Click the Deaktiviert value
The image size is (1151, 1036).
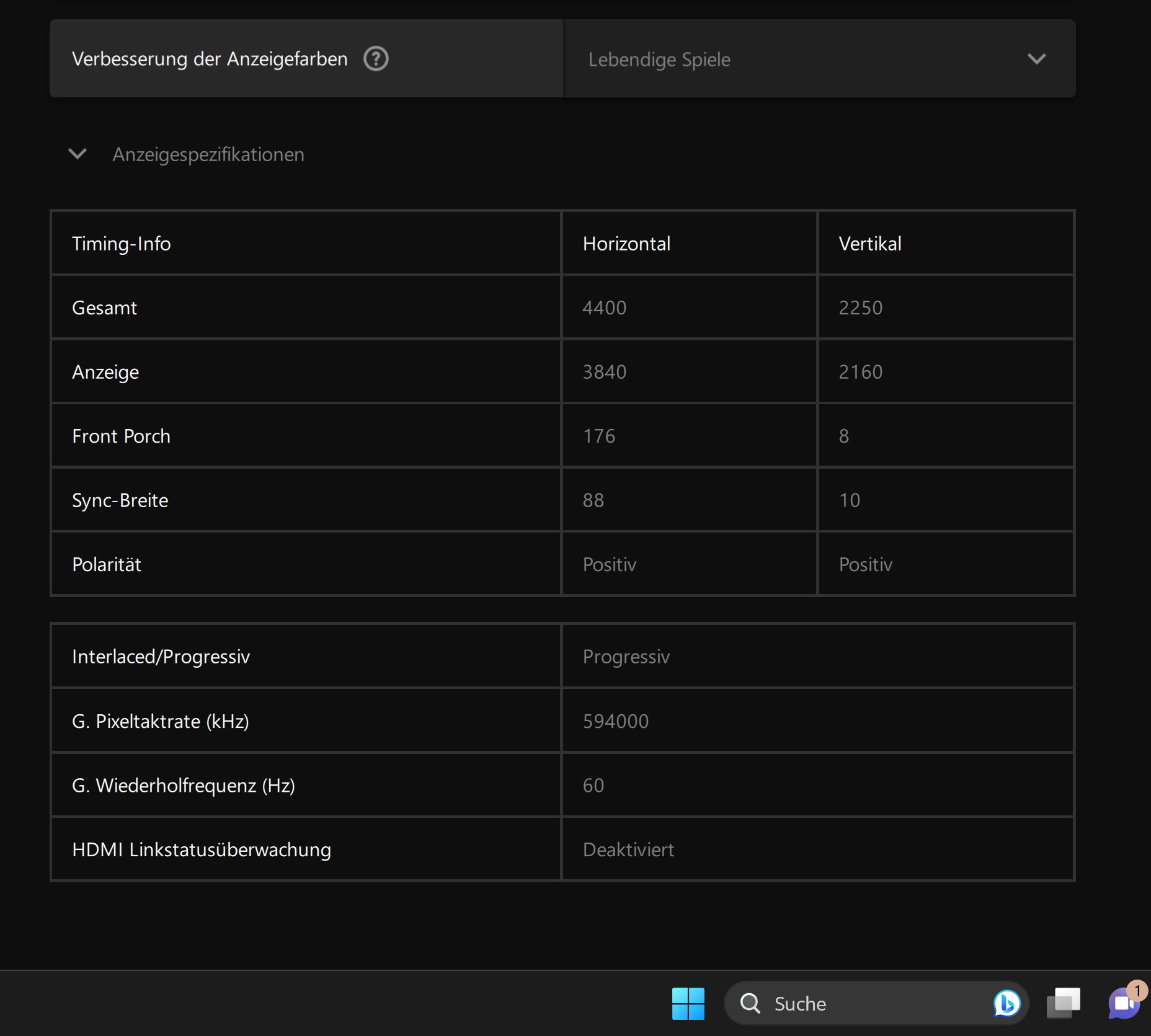[x=628, y=849]
